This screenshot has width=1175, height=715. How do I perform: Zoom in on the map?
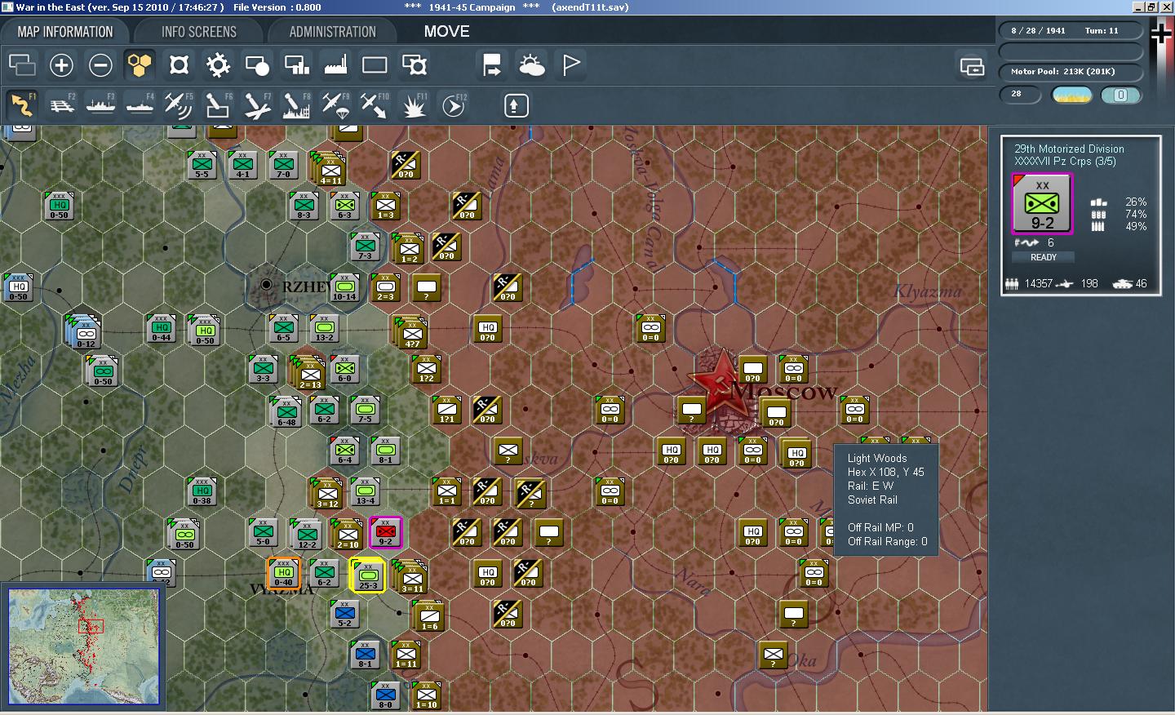[x=61, y=65]
